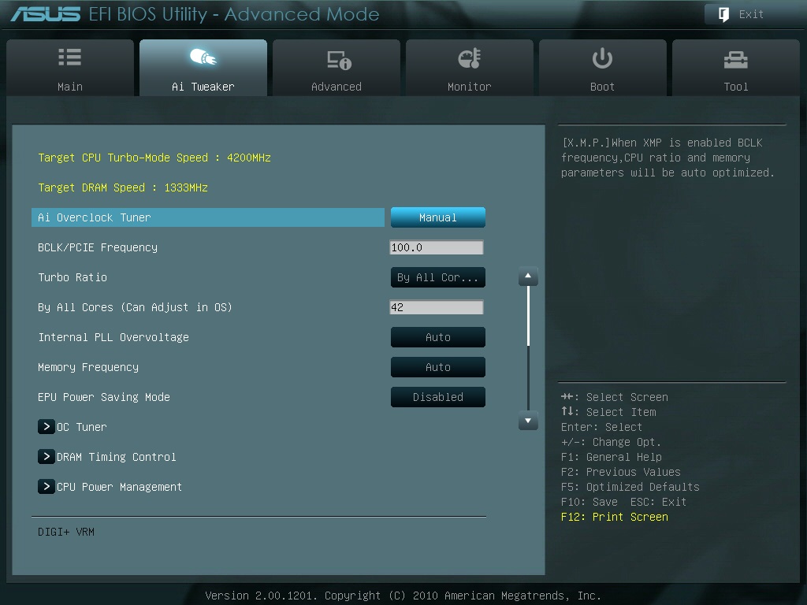807x605 pixels.
Task: Click the vertical scrollbar thumb
Action: coord(528,316)
